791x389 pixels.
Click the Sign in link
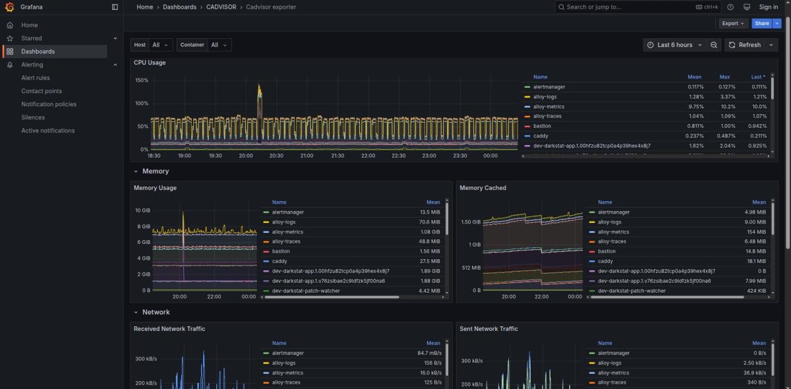tap(769, 7)
